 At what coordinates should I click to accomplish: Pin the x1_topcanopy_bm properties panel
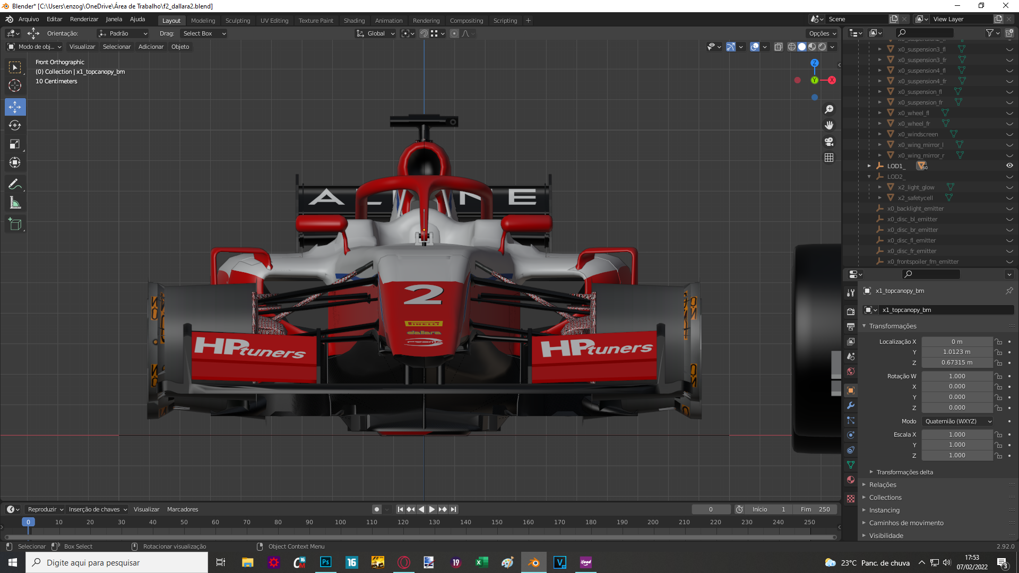click(1009, 291)
